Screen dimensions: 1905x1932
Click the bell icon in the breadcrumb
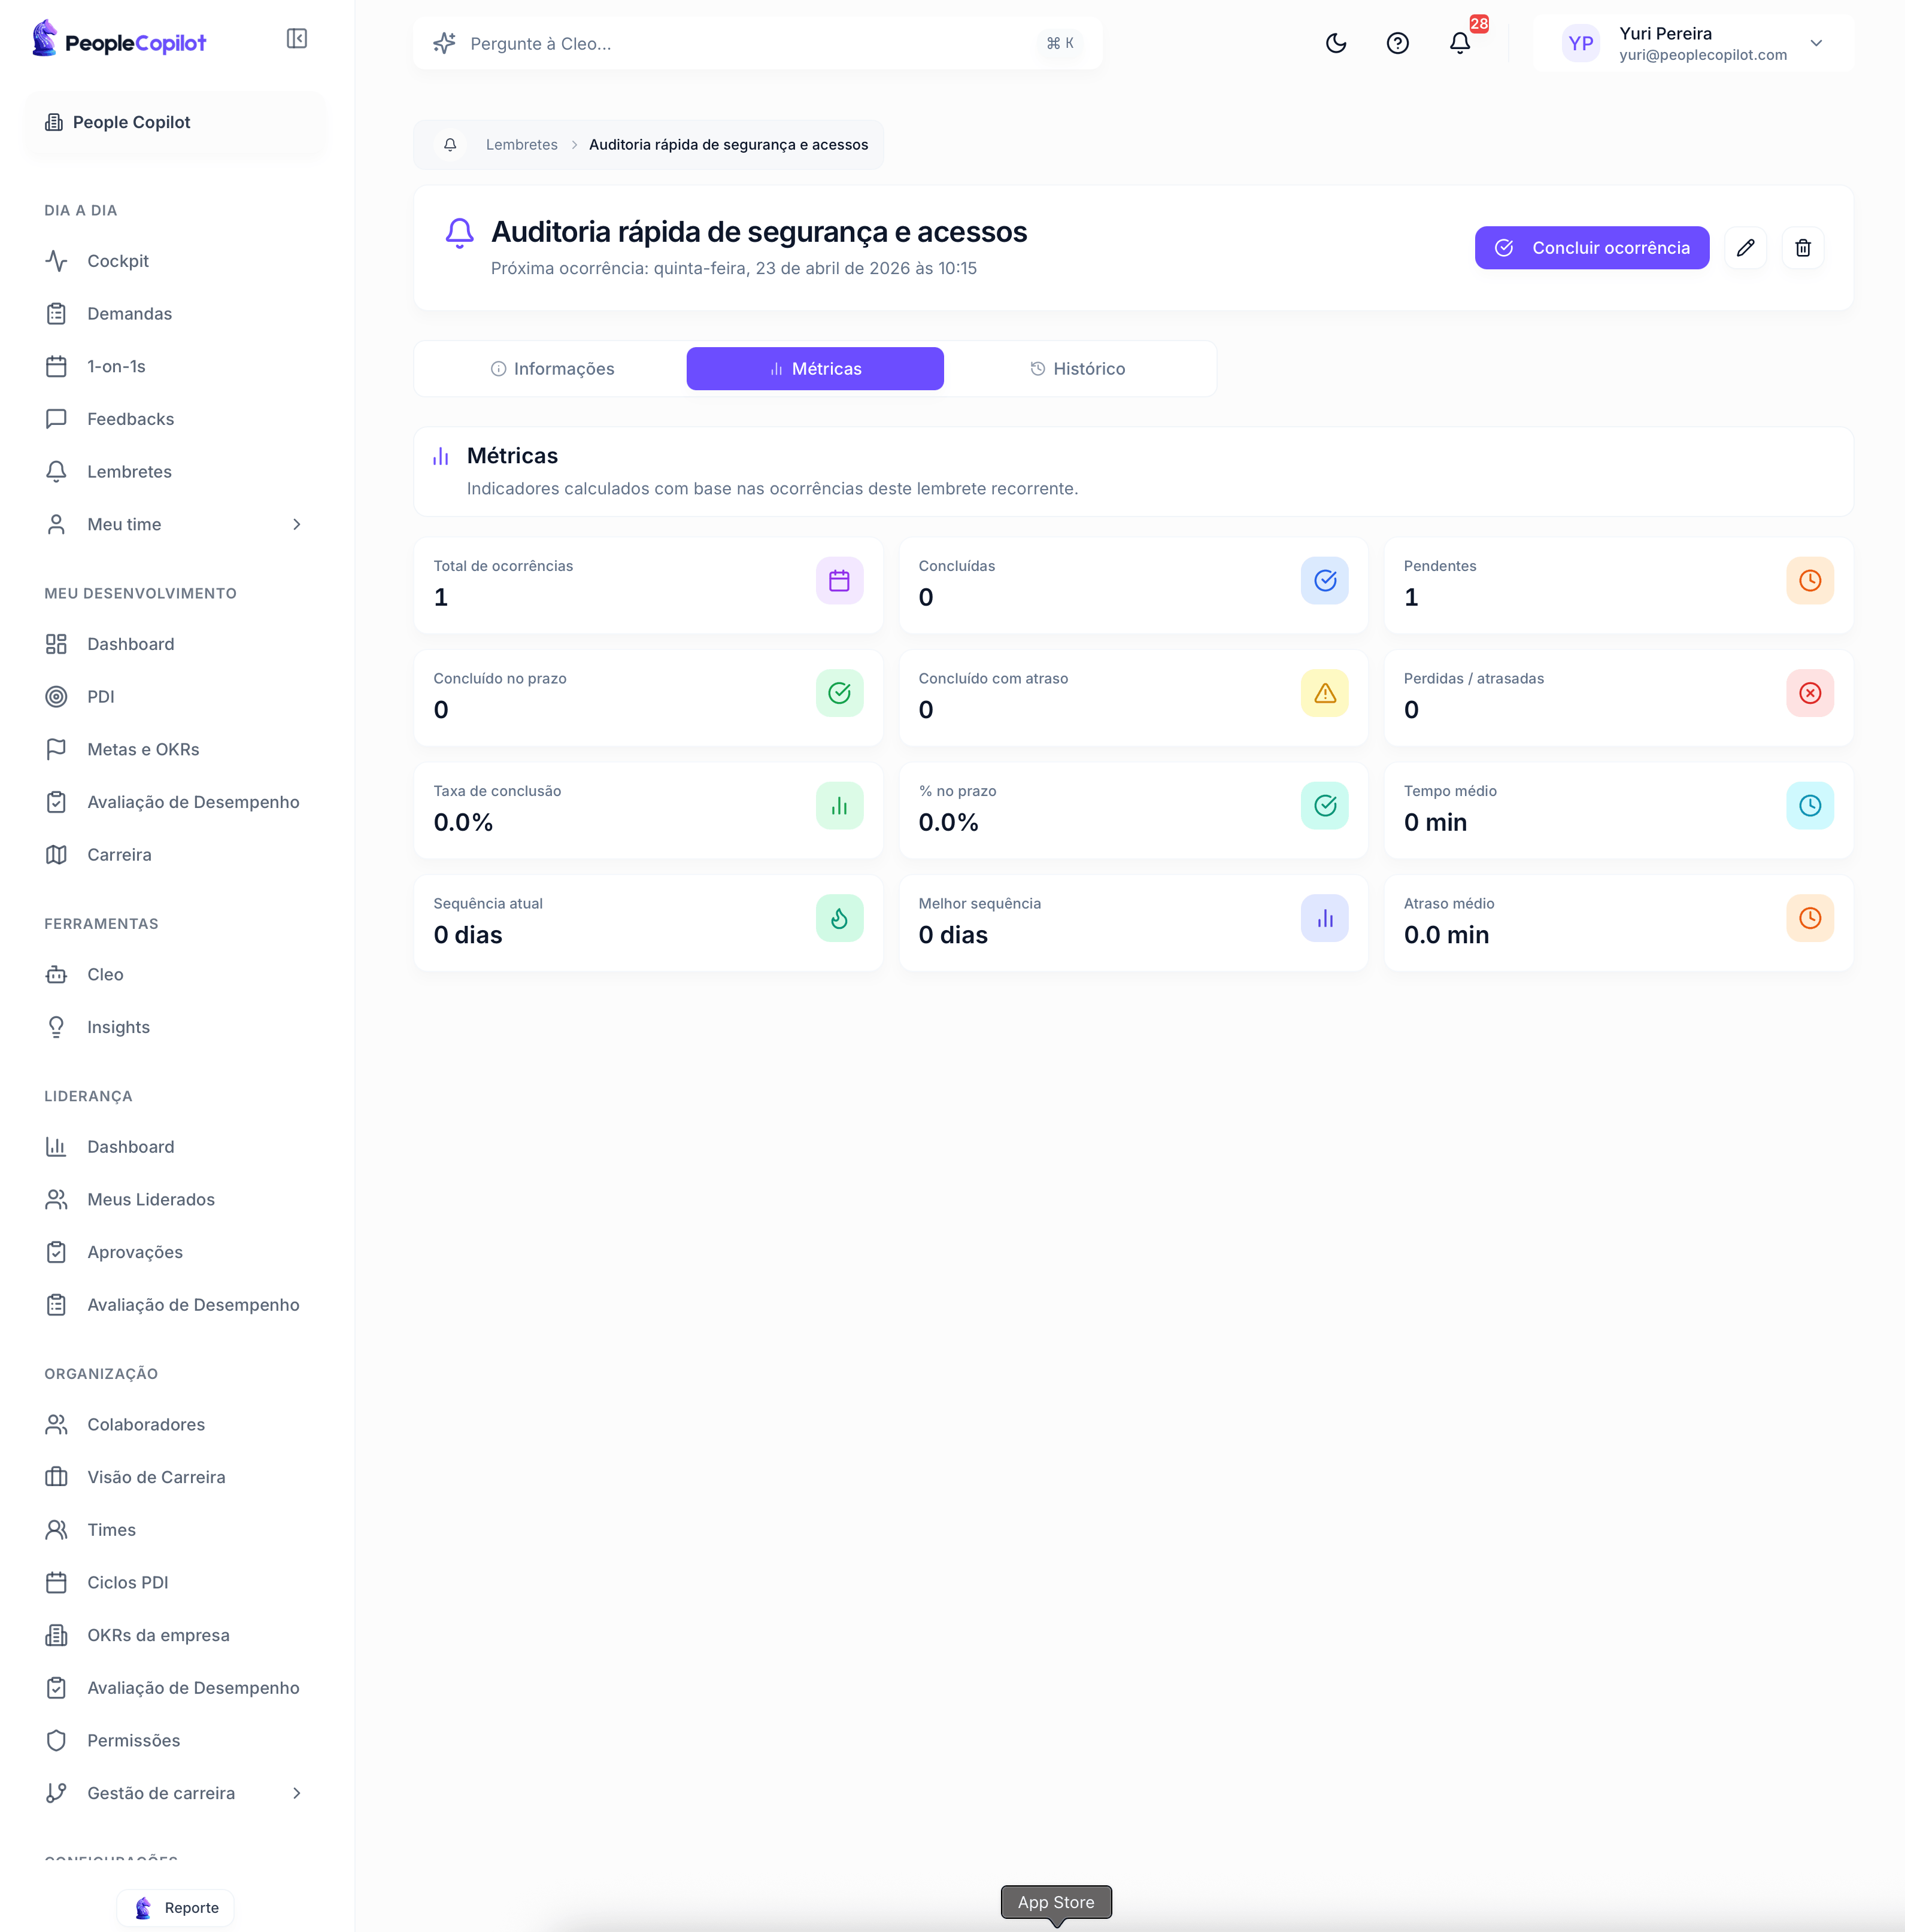tap(450, 145)
